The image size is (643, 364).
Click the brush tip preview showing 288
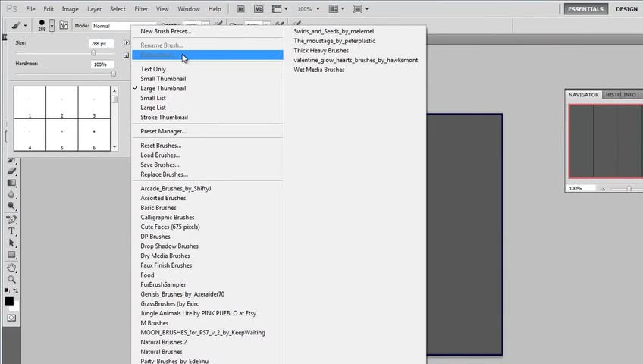(42, 26)
